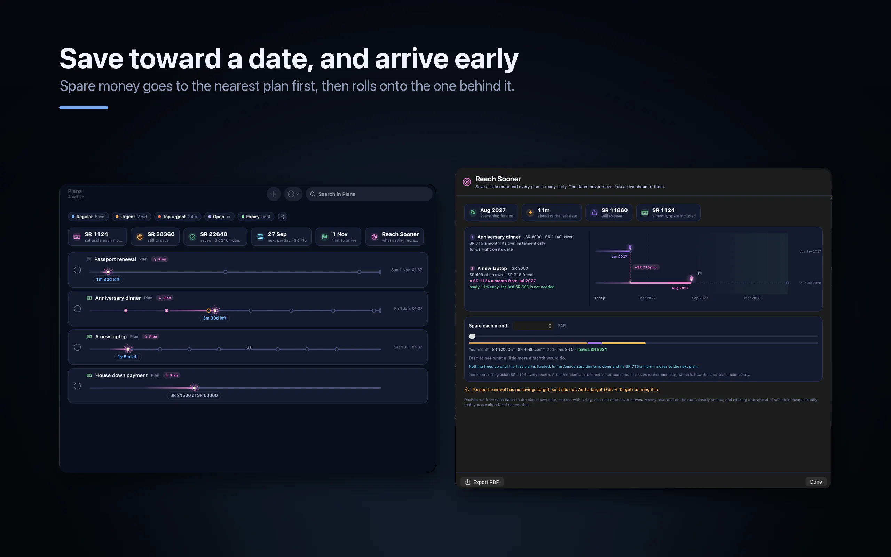Image resolution: width=891 pixels, height=557 pixels.
Task: Click the green checkmark icon on SR 22640 card
Action: (192, 237)
